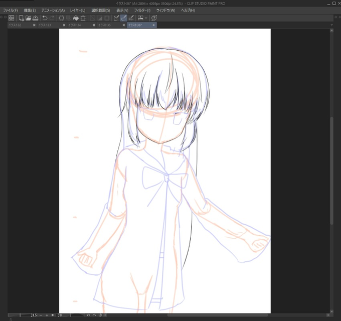This screenshot has width=341, height=321.
Task: Click the Deselect icon
Action: pos(93,18)
